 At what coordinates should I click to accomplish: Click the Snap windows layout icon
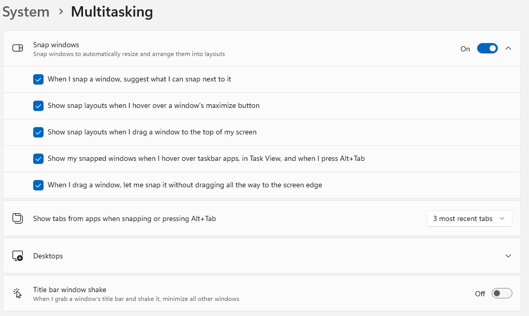(18, 48)
